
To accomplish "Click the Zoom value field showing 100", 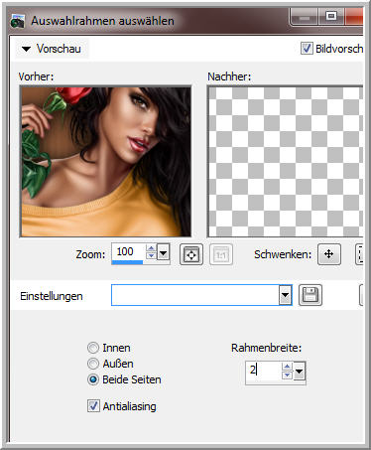I will (x=129, y=252).
